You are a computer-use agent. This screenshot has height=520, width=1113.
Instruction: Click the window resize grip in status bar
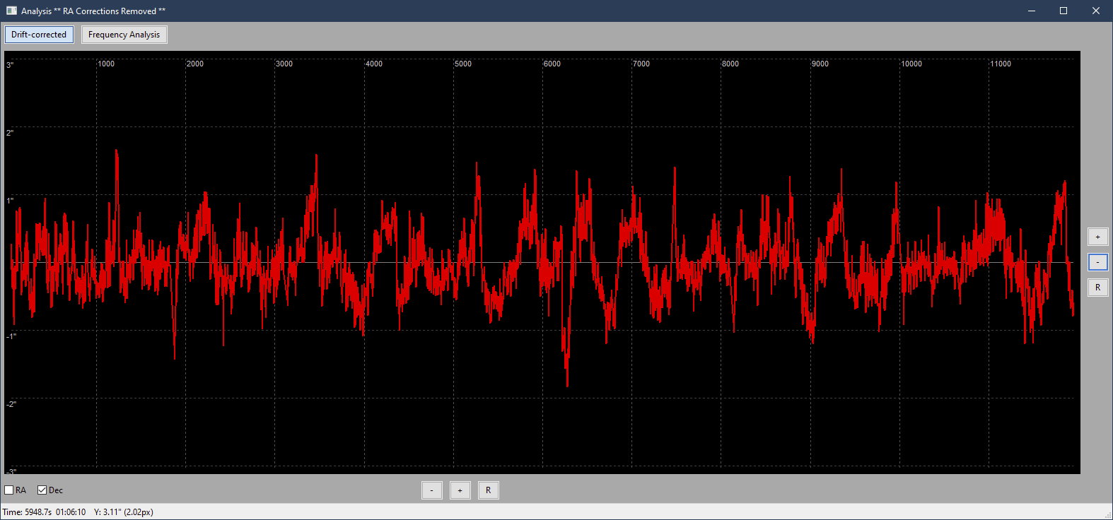(1107, 514)
